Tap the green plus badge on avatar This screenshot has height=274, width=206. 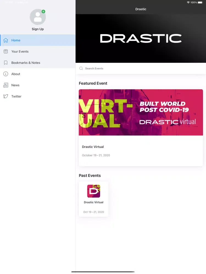coord(43,12)
